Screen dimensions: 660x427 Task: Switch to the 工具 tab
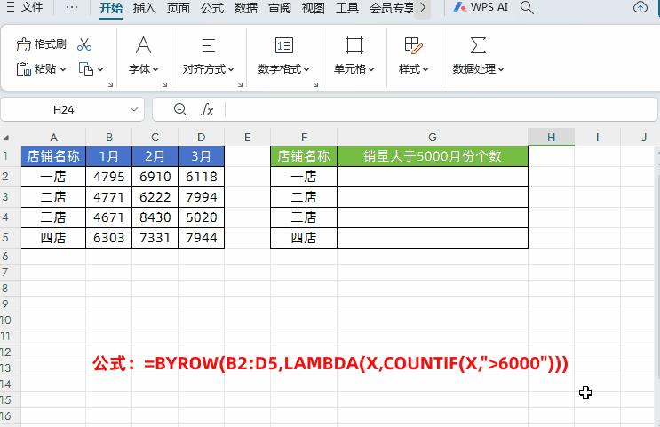click(x=346, y=8)
